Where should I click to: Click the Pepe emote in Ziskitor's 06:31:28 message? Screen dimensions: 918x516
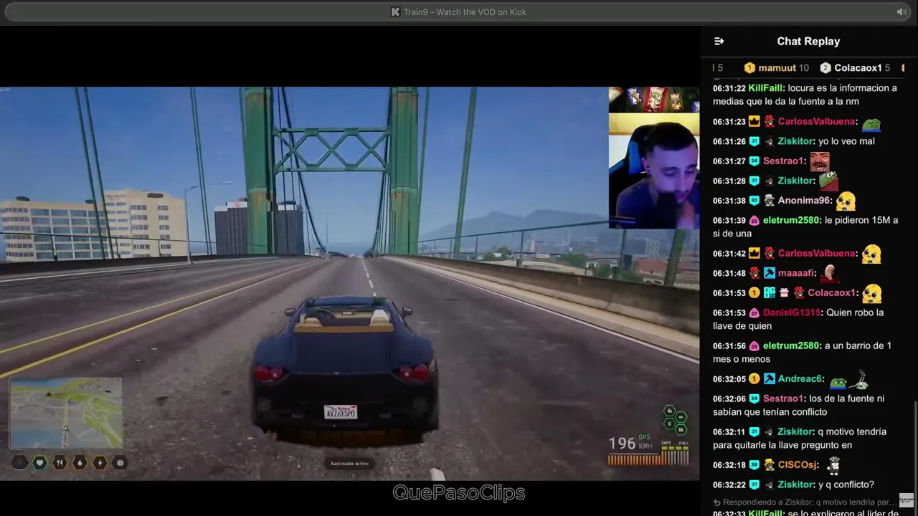coord(828,180)
